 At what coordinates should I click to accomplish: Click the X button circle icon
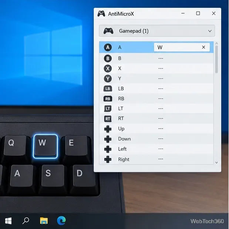point(108,68)
